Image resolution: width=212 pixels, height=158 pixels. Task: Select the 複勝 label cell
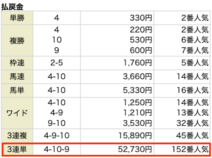17,40
